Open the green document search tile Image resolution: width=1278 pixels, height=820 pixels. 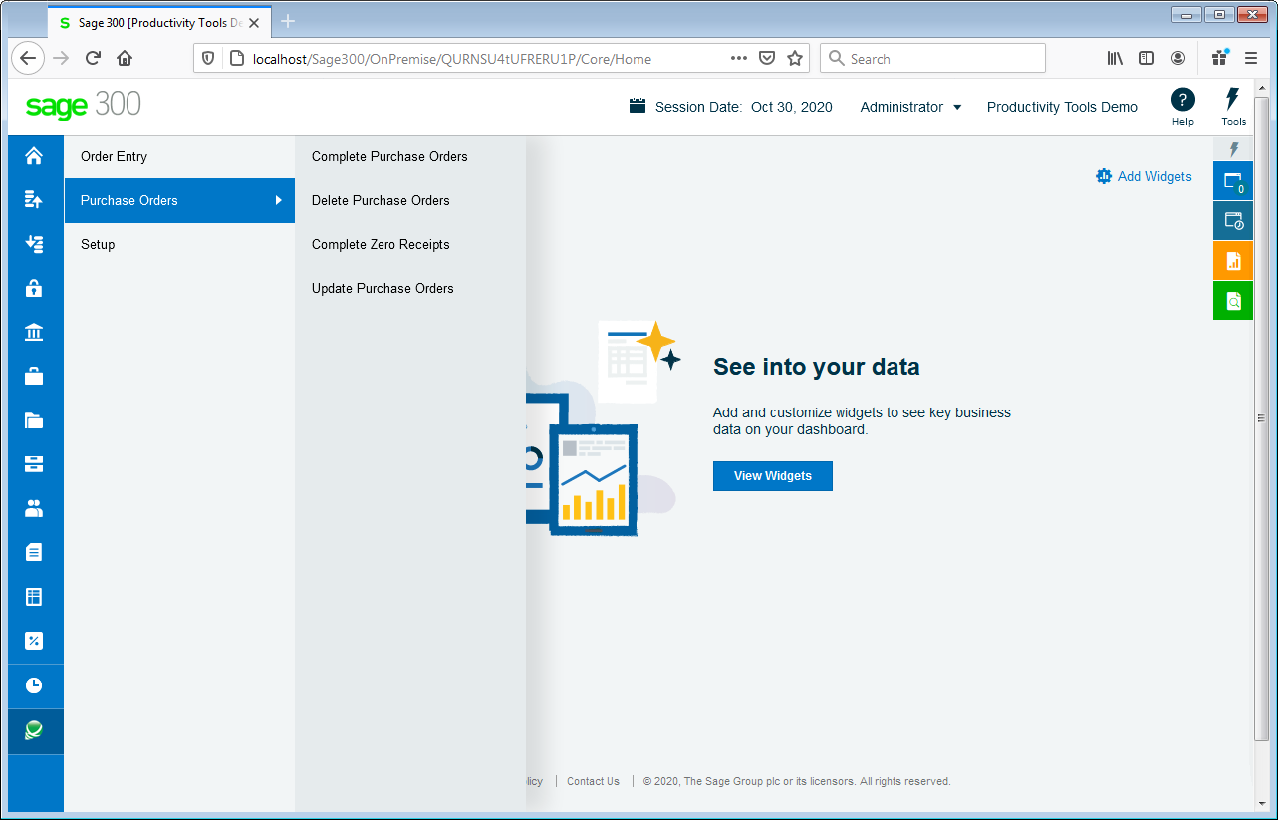tap(1233, 301)
